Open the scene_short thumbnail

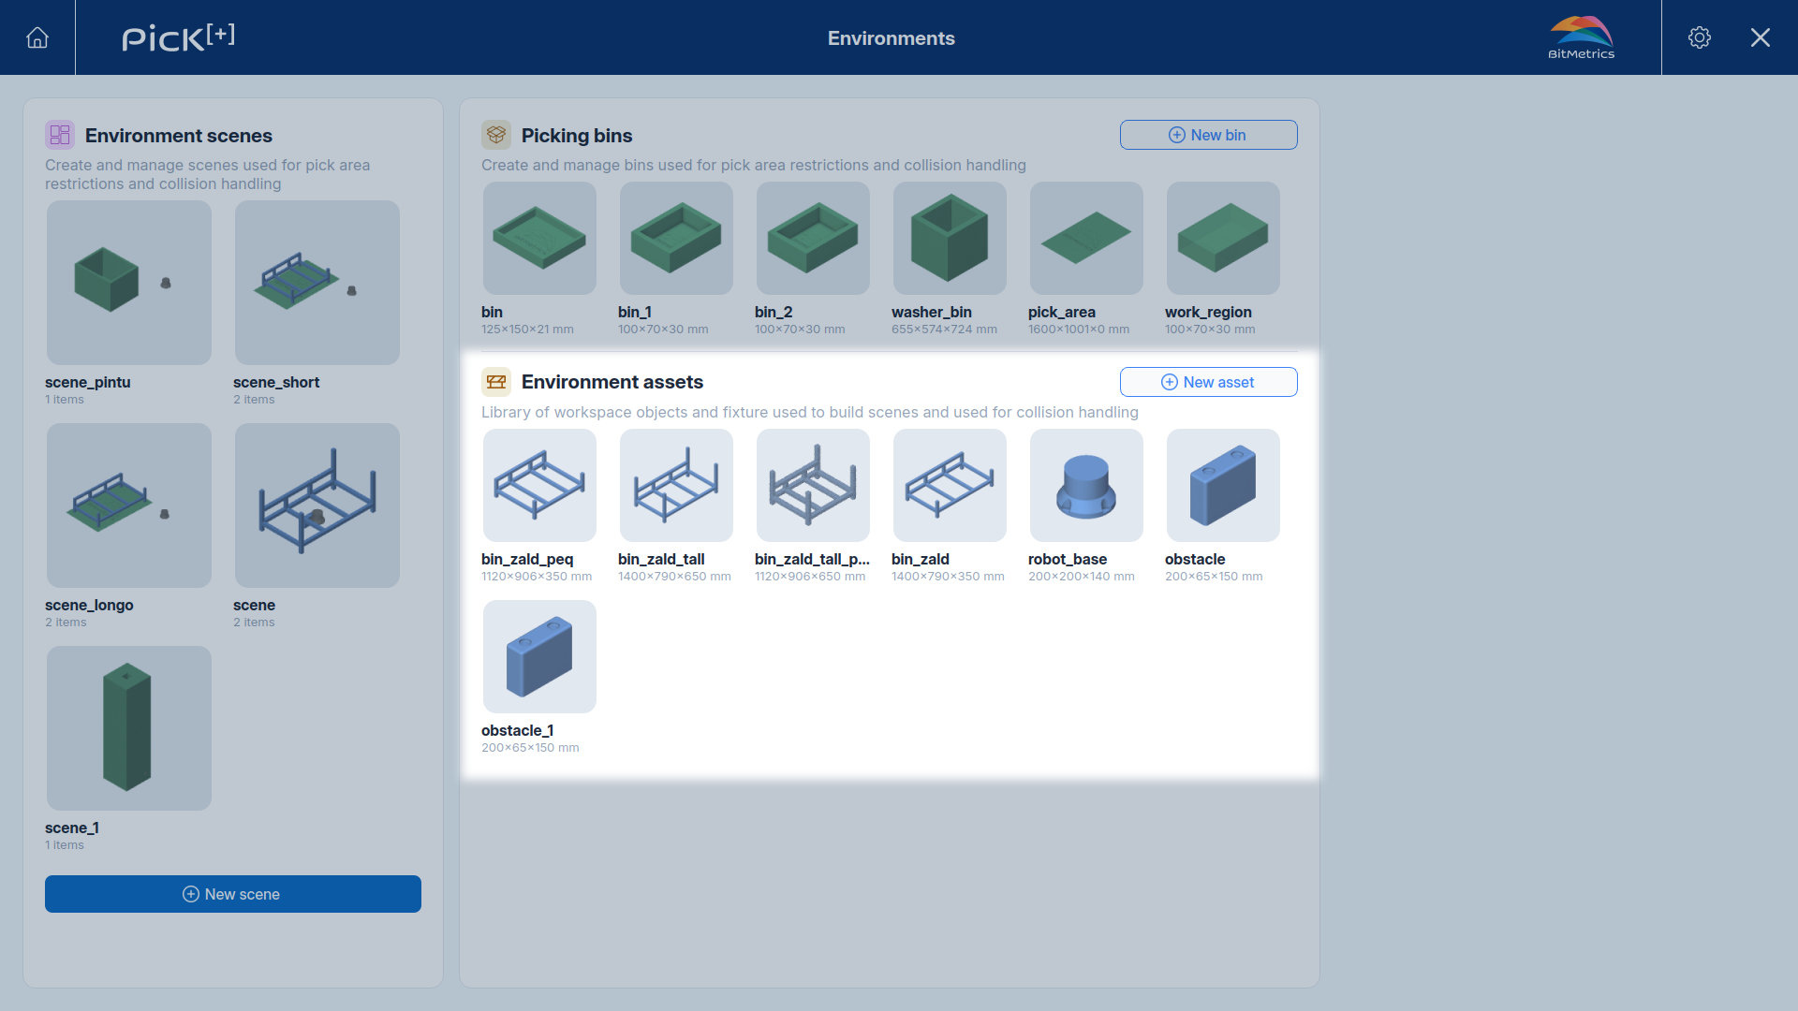click(317, 283)
